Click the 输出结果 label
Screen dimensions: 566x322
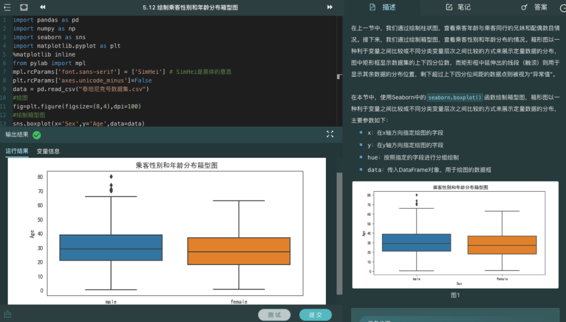coord(17,135)
